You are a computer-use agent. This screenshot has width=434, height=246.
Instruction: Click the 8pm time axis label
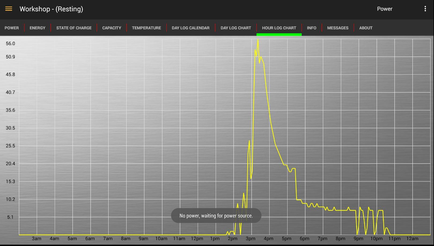(340, 238)
